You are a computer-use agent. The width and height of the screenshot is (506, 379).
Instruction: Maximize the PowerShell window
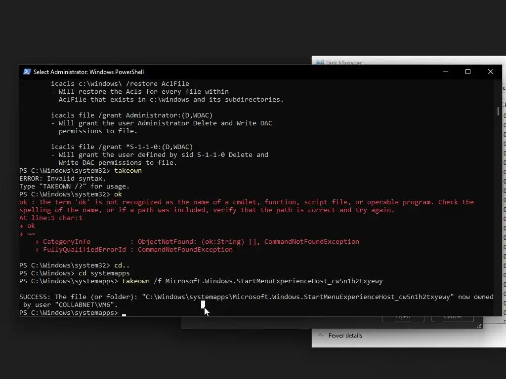coord(467,72)
